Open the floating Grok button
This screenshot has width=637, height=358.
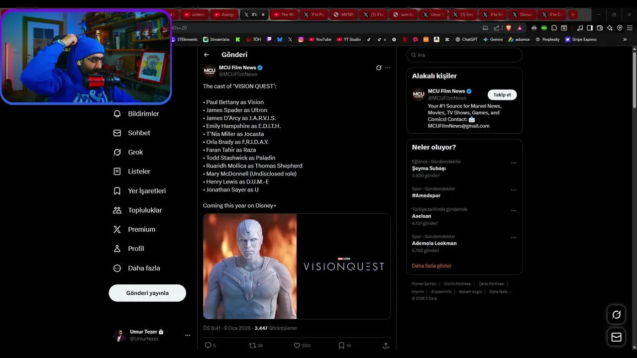[x=616, y=314]
